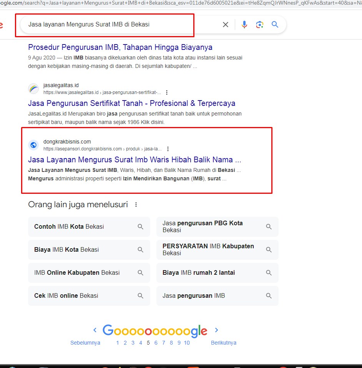Click the jasalegalitas.id site favicon
The image size is (362, 368).
tap(33, 89)
